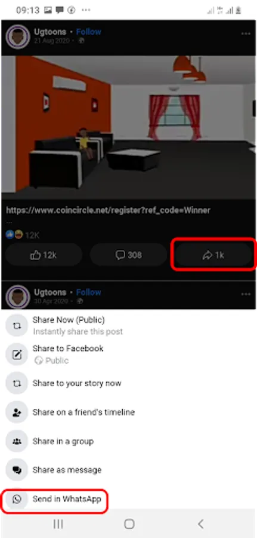Open three-dot menu on the first post
The image size is (257, 538).
[x=246, y=33]
